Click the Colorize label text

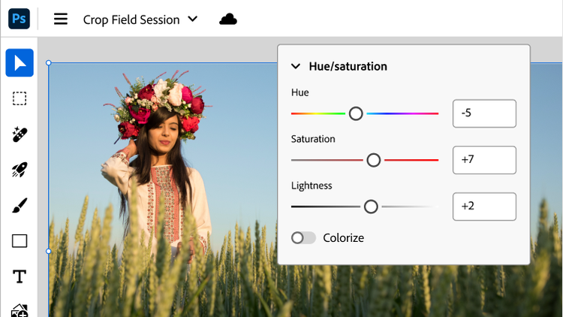(343, 238)
